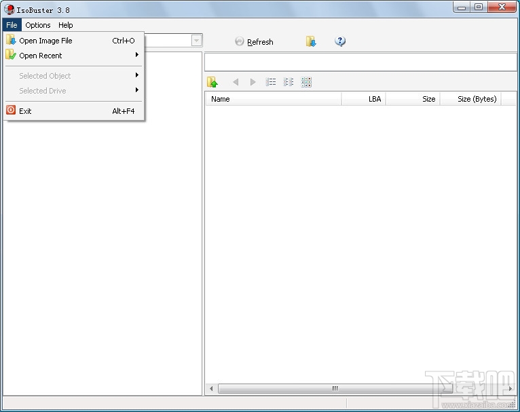Switch to small list view icon
The width and height of the screenshot is (520, 412).
(289, 82)
